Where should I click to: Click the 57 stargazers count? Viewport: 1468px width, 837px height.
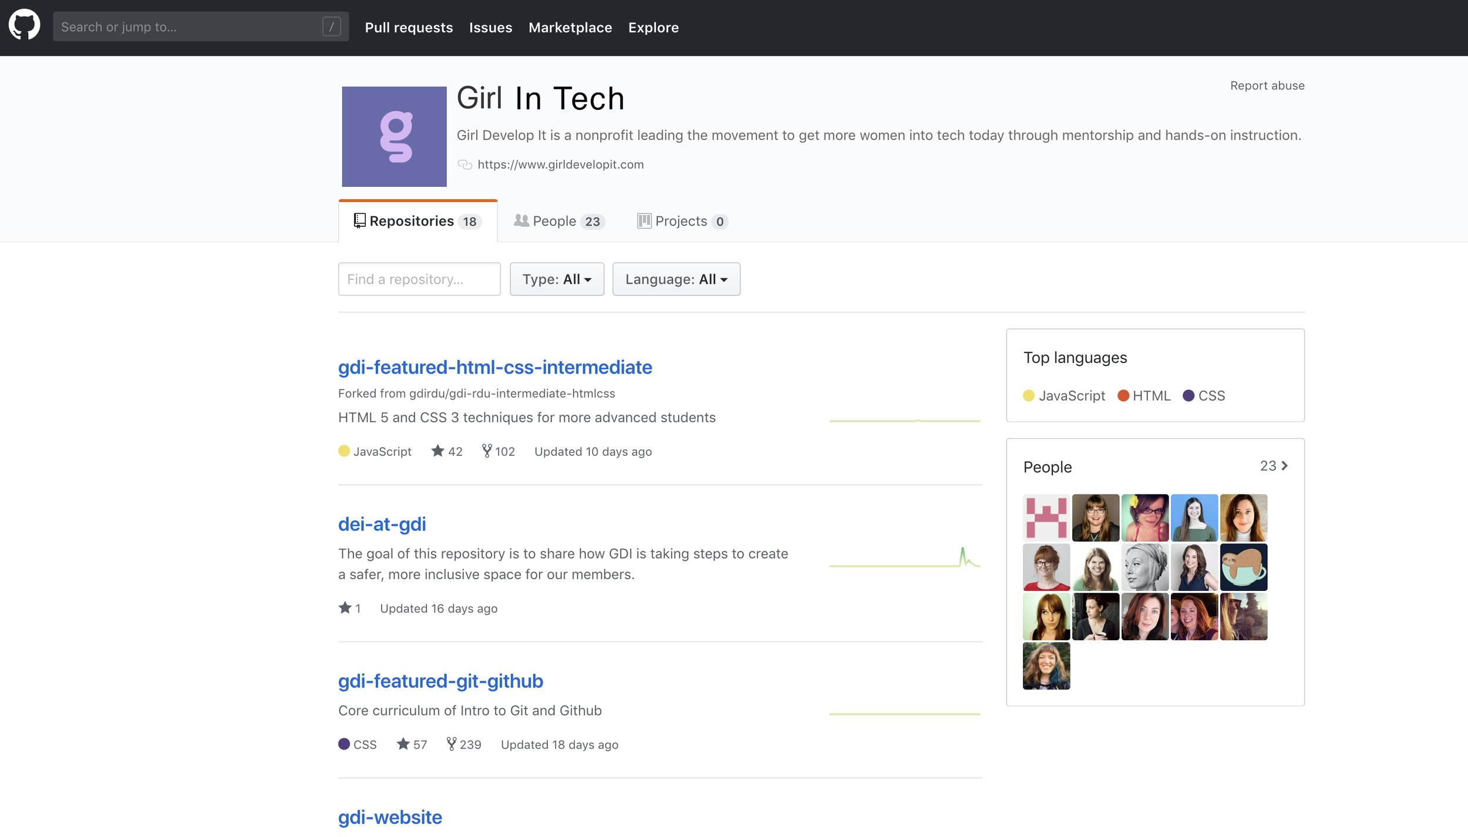coord(420,745)
